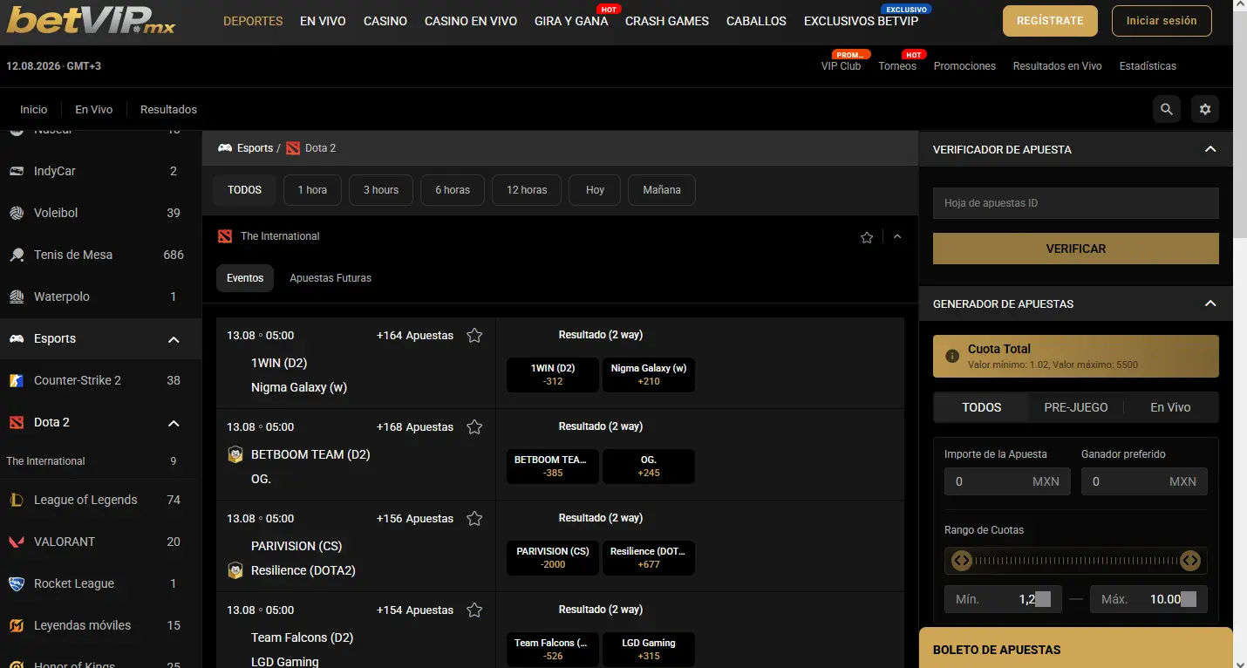Screen dimensions: 1247x668
Task: Open the CASINO EN VIVO menu
Action: click(x=471, y=21)
